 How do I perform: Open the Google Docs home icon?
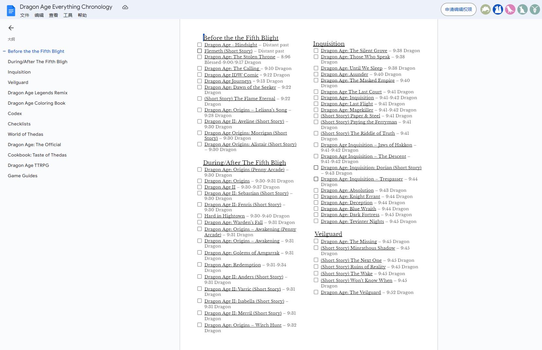[x=11, y=11]
